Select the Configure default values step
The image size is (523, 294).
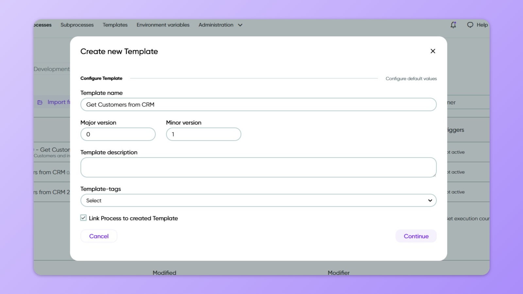click(x=411, y=79)
